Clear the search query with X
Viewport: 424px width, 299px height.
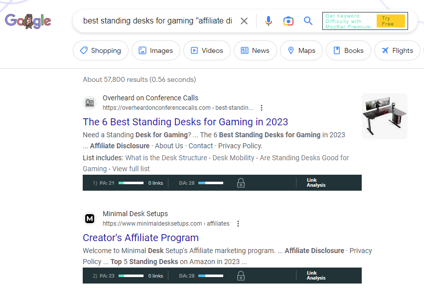coord(244,21)
